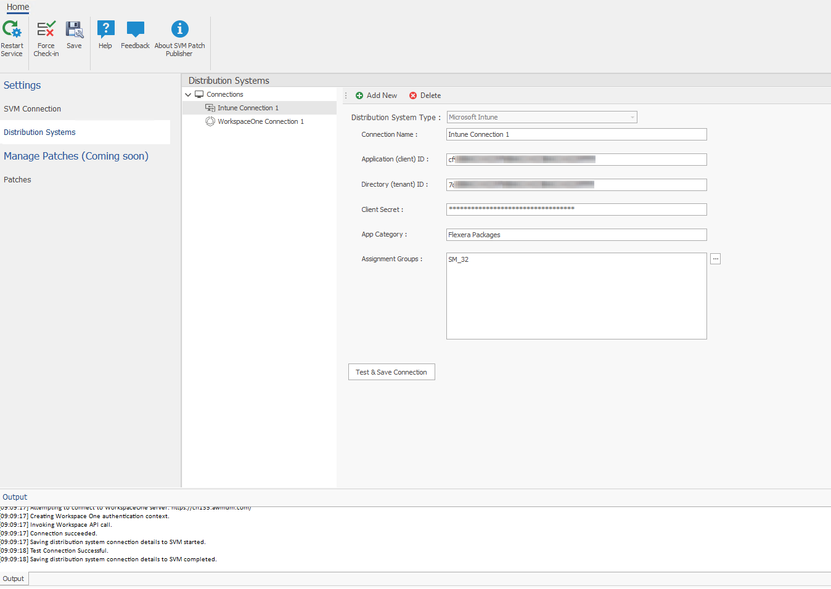Viewport: 831px width, 589px height.
Task: Click the 'Distribution System Type :' label
Action: click(x=396, y=118)
